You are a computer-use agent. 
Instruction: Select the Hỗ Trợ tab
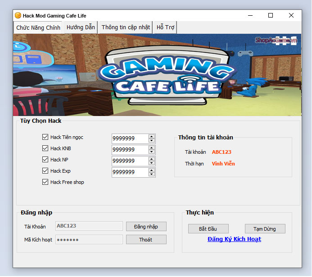(165, 27)
